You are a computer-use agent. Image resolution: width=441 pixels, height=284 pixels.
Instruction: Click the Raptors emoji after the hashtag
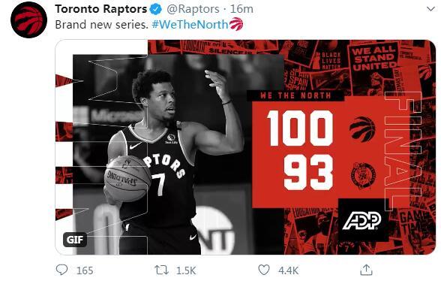(236, 24)
